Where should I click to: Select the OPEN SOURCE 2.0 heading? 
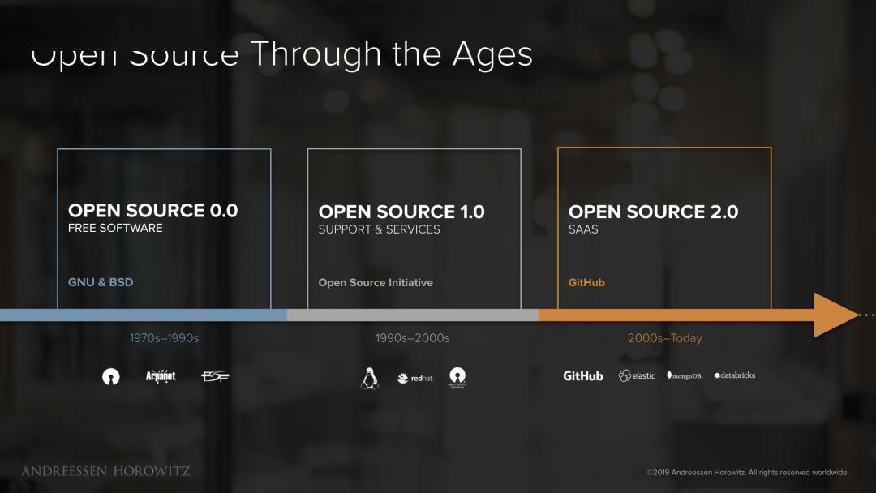653,212
